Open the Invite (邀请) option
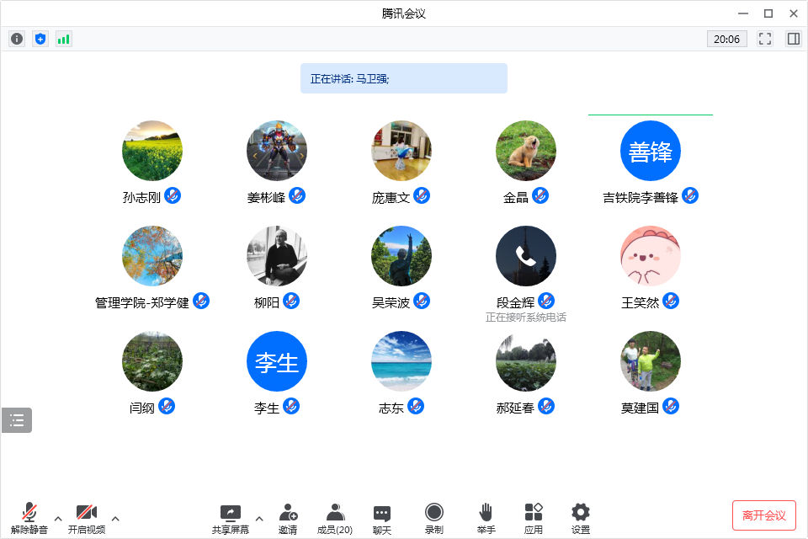Screen dimensions: 808x539 point(288,518)
